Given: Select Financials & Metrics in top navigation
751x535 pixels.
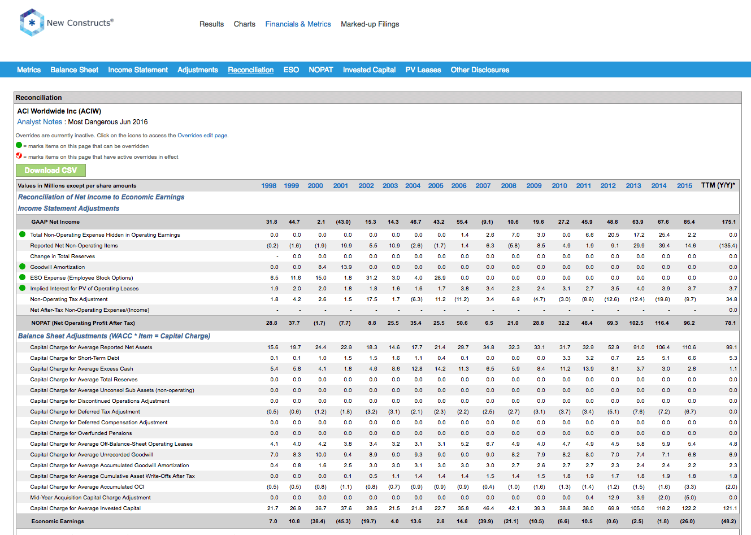Looking at the screenshot, I should (298, 24).
